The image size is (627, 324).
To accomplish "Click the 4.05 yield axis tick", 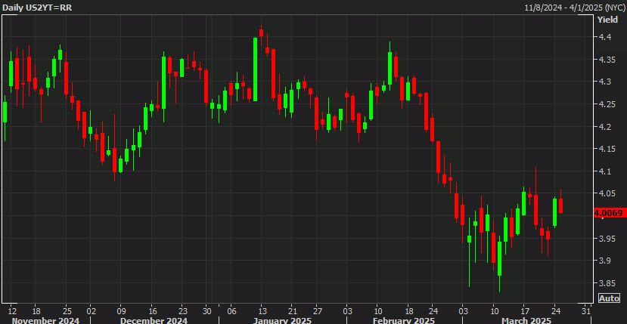I will click(607, 194).
